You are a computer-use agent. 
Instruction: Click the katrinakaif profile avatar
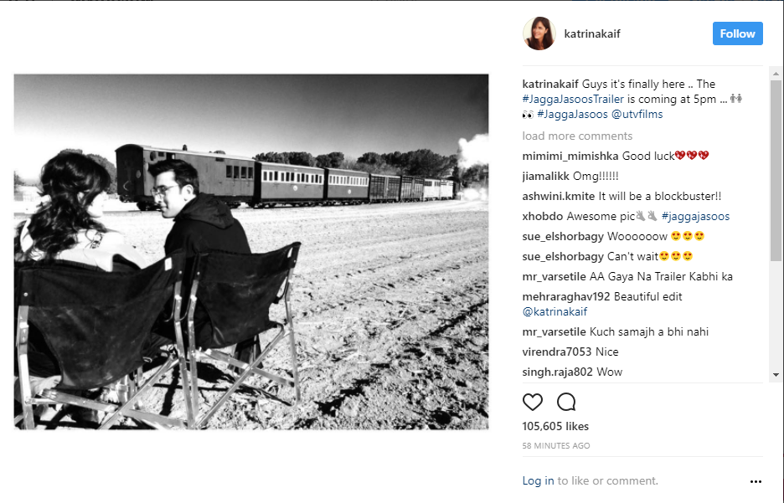point(539,33)
